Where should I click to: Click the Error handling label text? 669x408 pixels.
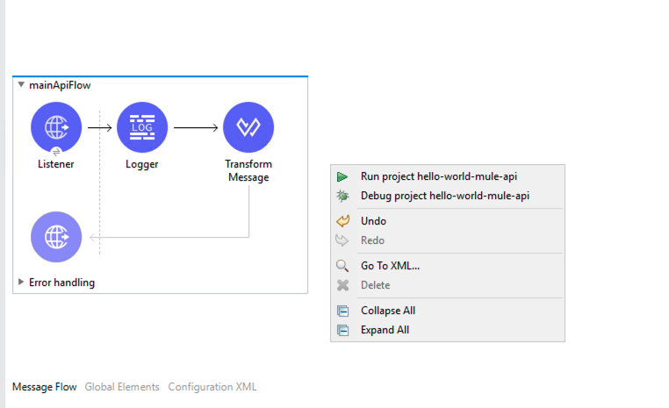[61, 283]
